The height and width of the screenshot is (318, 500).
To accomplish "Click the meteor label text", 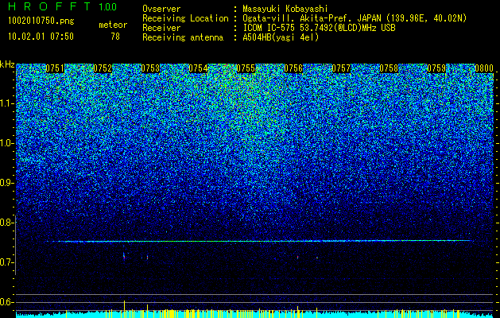I will coord(113,25).
